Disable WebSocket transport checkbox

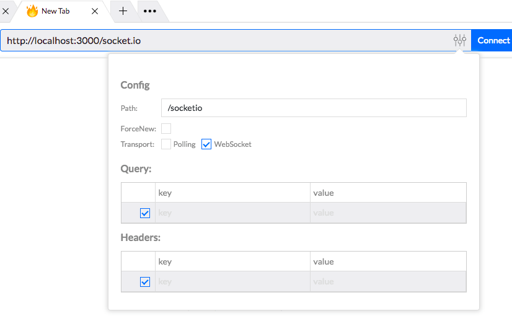pyautogui.click(x=207, y=144)
